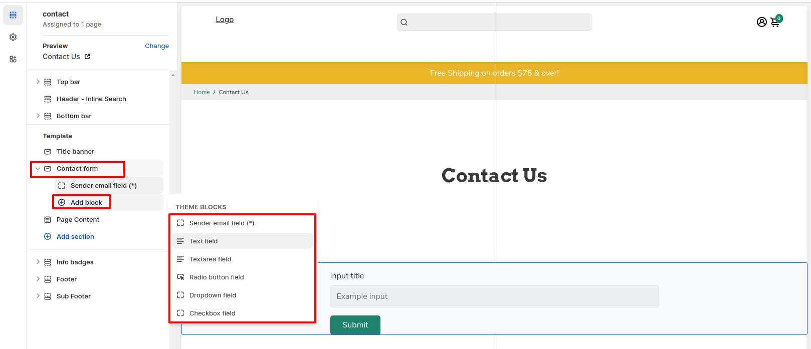Pick Dropdown field from block list
811x349 pixels.
[x=213, y=295]
